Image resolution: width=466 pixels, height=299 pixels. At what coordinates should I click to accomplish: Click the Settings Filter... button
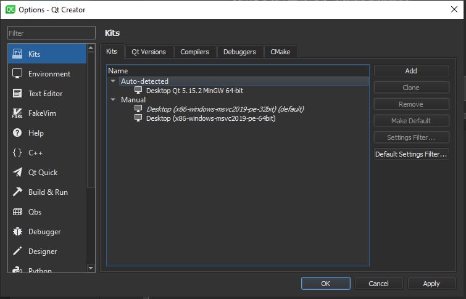[x=411, y=137]
